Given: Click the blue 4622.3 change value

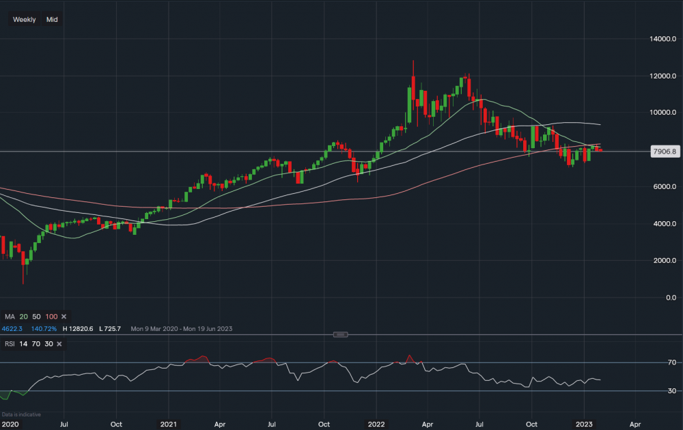Looking at the screenshot, I should (12, 328).
